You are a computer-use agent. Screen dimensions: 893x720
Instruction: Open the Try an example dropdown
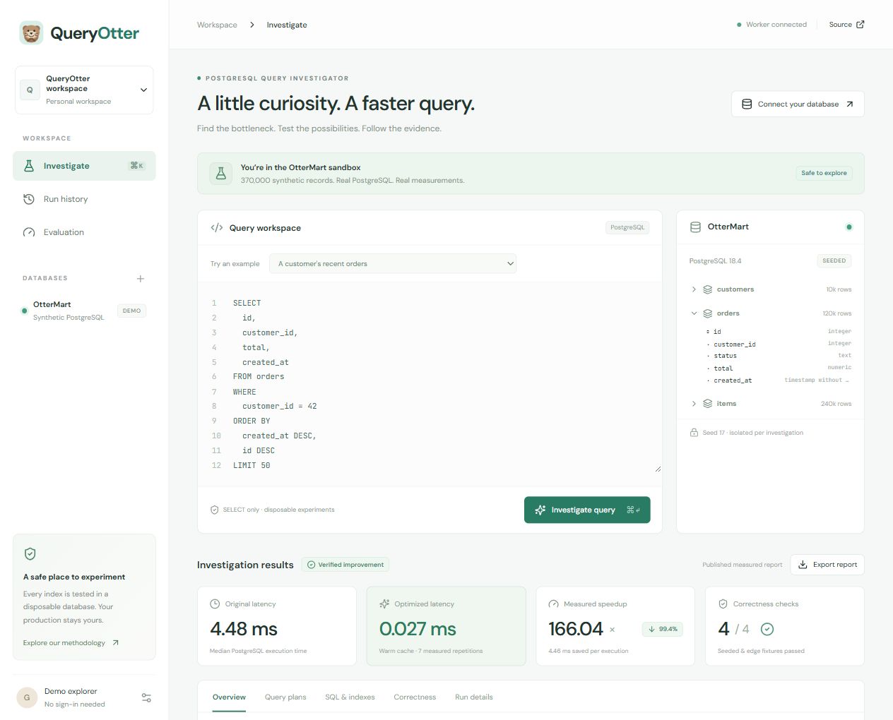coord(393,264)
